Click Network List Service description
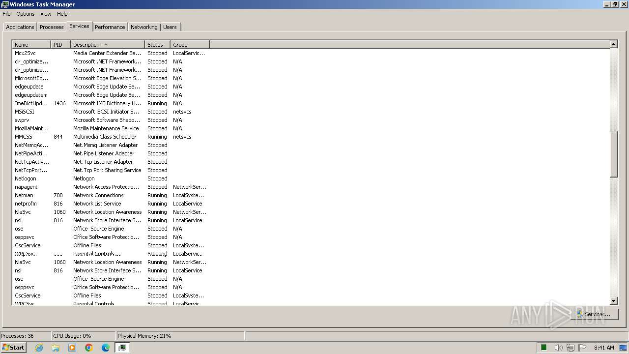629x354 pixels. pos(97,204)
